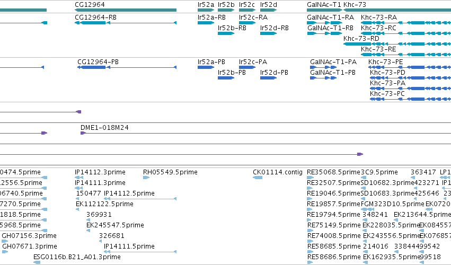The height and width of the screenshot is (265, 451).
Task: Click the RH05549.5prime EST glyph
Action: click(146, 178)
